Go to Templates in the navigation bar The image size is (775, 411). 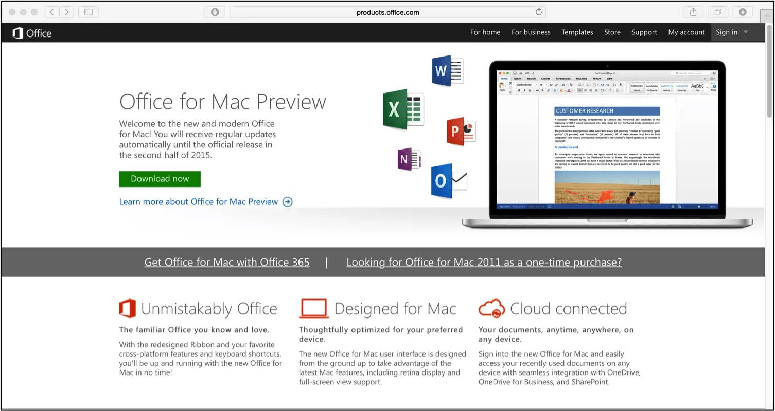tap(577, 32)
